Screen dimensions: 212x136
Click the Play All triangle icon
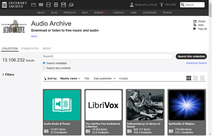click(195, 29)
